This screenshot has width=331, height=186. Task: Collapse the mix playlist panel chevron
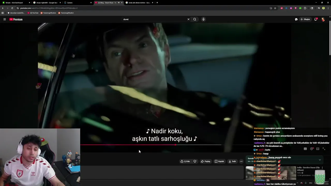click(320, 160)
